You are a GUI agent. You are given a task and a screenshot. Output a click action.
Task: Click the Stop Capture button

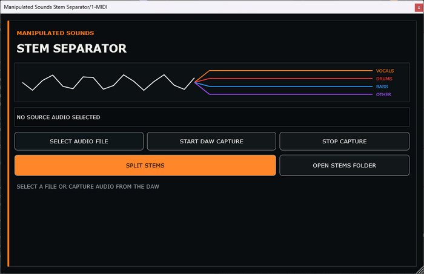pos(344,141)
